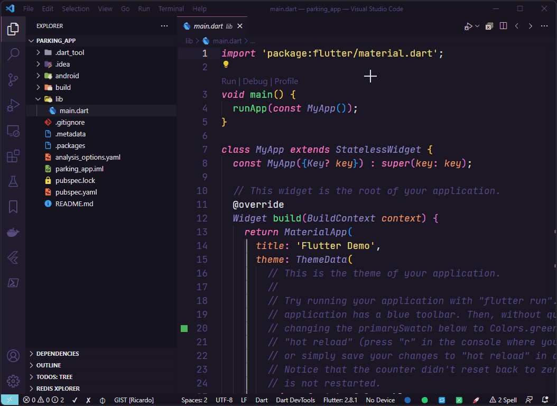
Task: Open the Accounts menu icon
Action: pos(13,356)
